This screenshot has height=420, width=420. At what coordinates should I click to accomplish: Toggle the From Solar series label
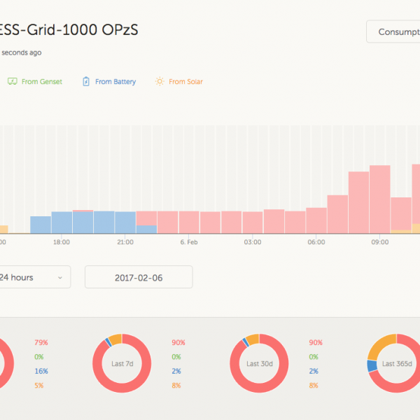[x=186, y=82]
